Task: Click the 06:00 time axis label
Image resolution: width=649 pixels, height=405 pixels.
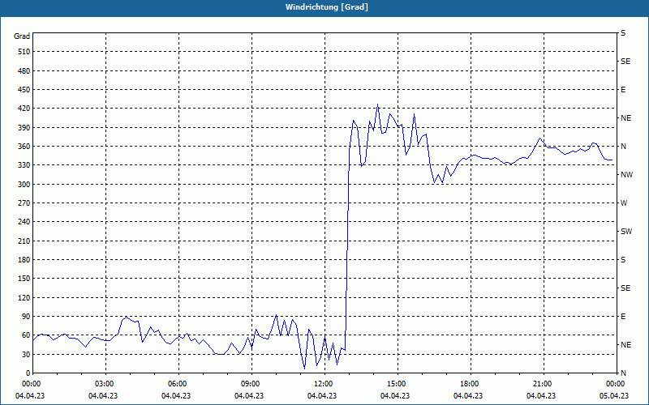Action: [178, 384]
